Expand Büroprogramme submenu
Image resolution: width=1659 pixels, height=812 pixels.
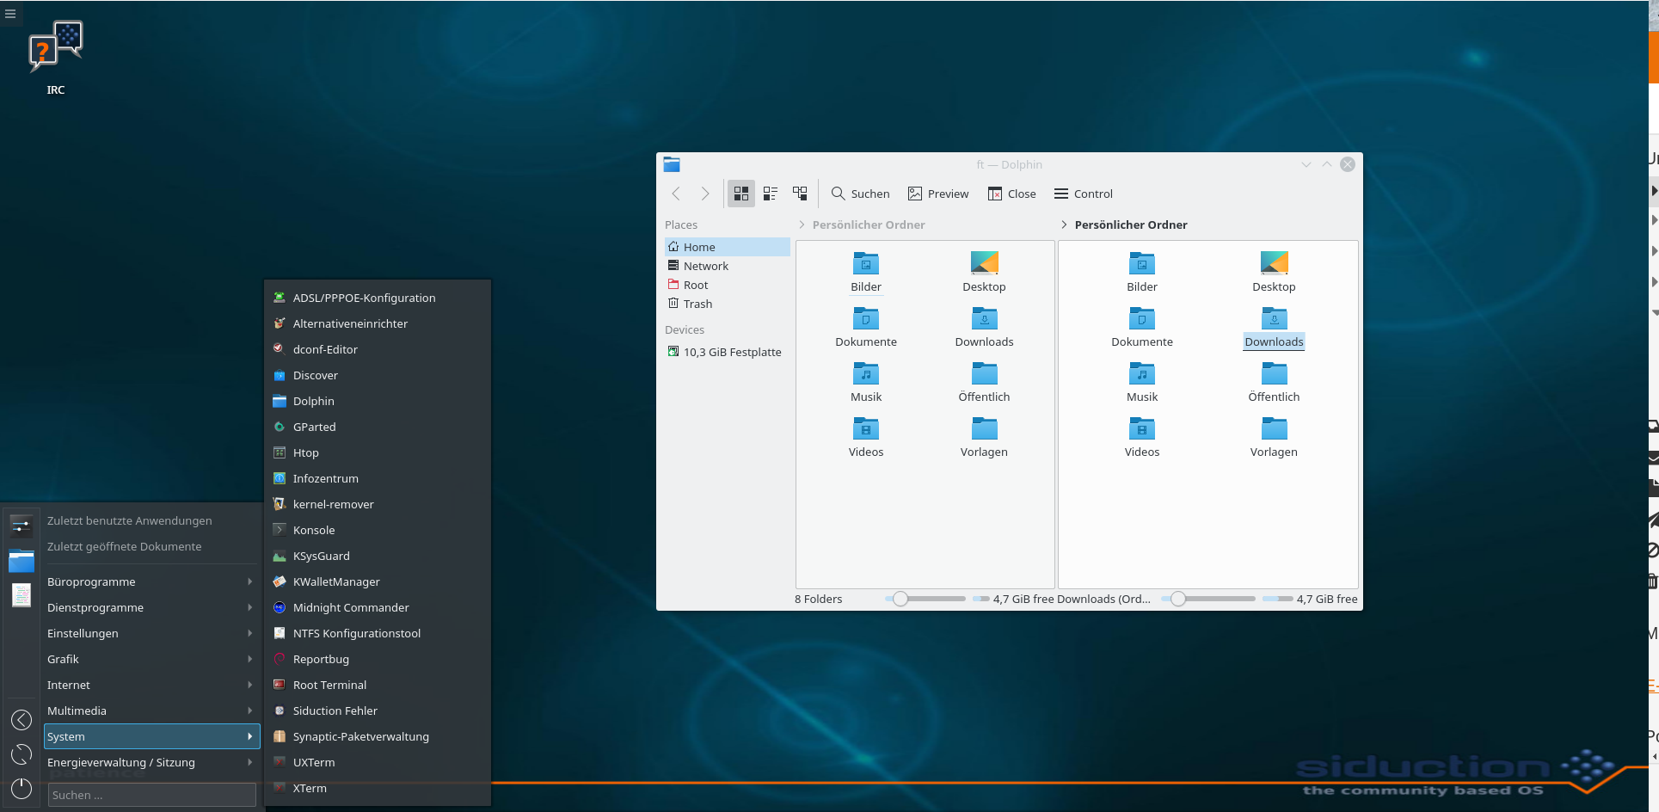151,581
